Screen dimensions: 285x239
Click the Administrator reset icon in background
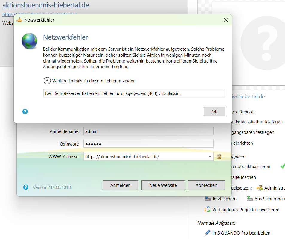click(260, 188)
